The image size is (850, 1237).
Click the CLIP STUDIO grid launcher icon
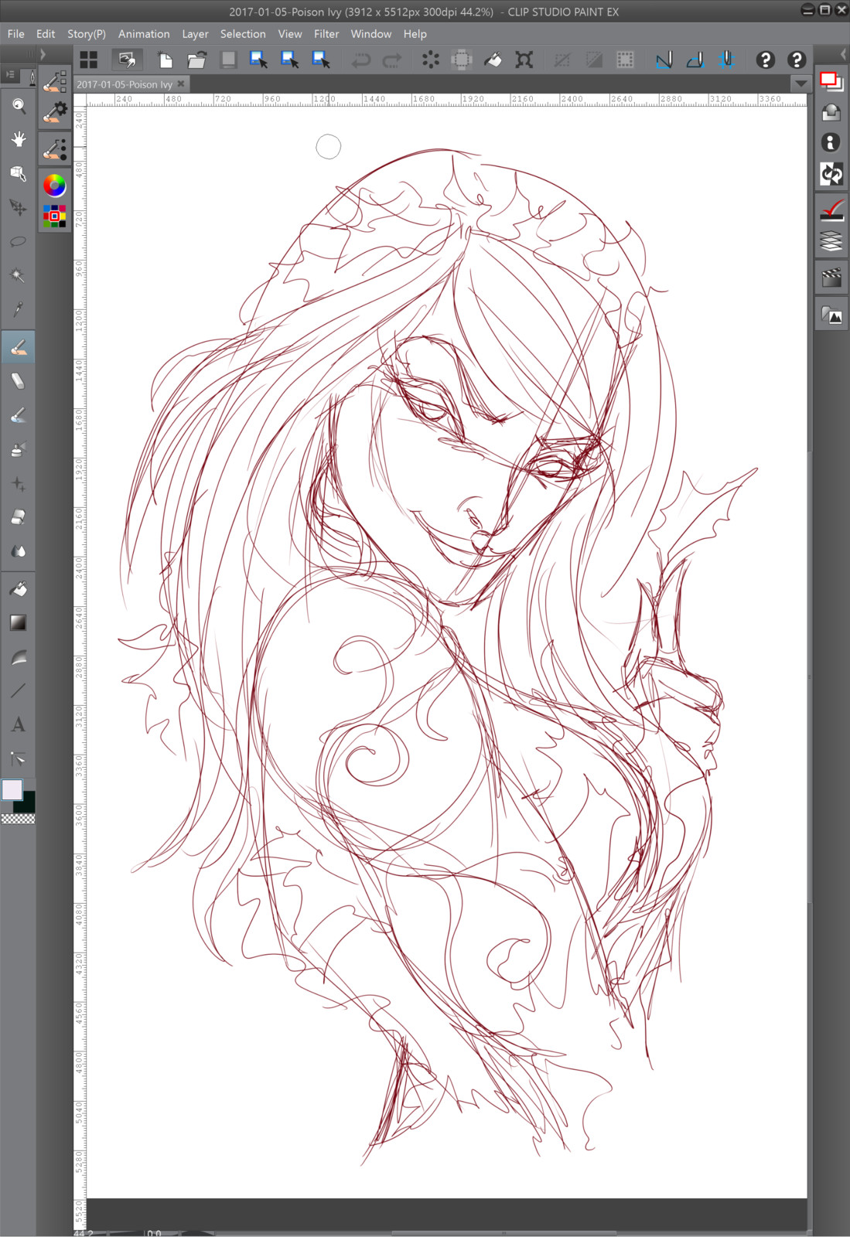tap(89, 60)
